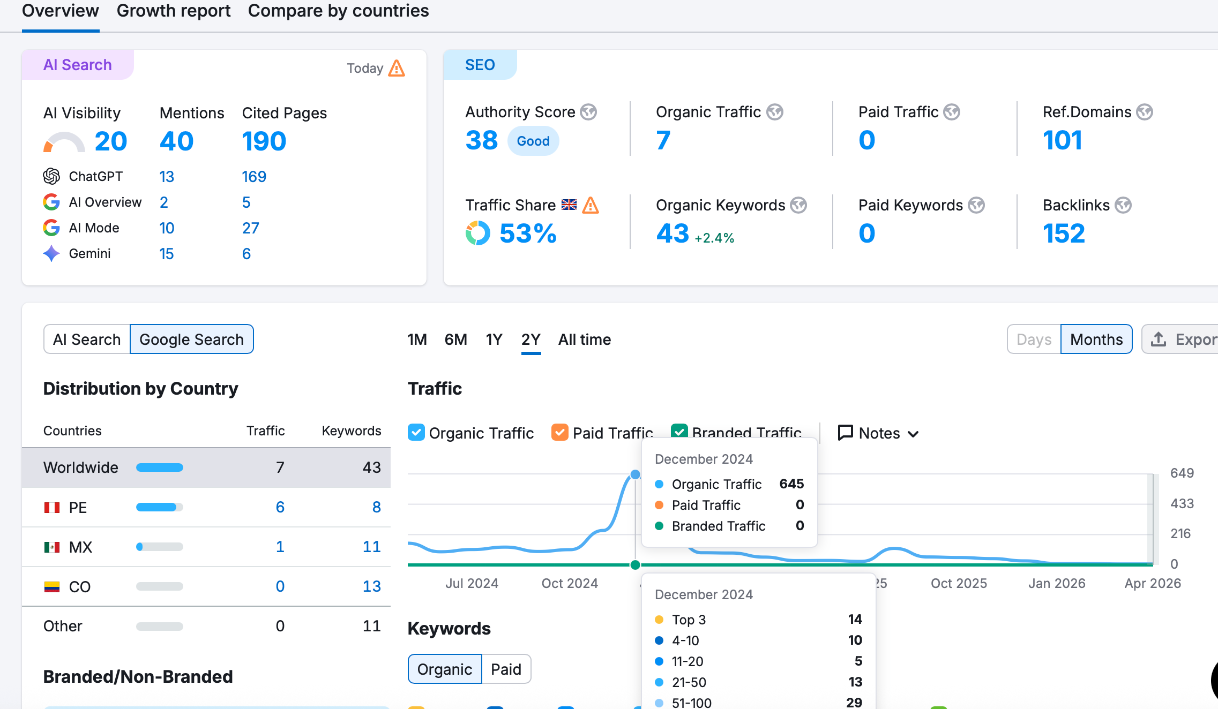Select the AI Search toggle button
The image size is (1218, 709).
87,340
